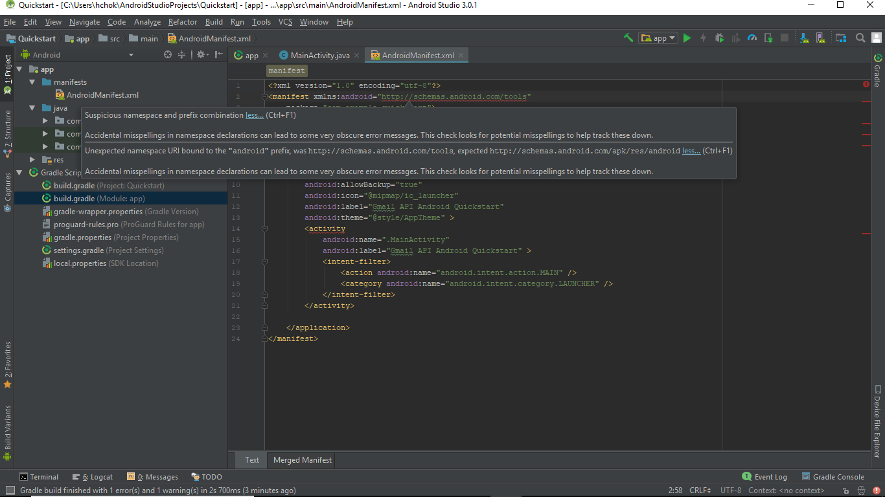Collapse the manifests folder

(x=31, y=82)
